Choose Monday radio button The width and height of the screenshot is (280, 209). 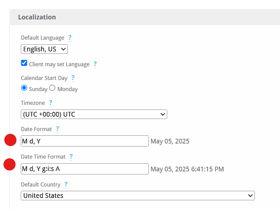coord(52,88)
